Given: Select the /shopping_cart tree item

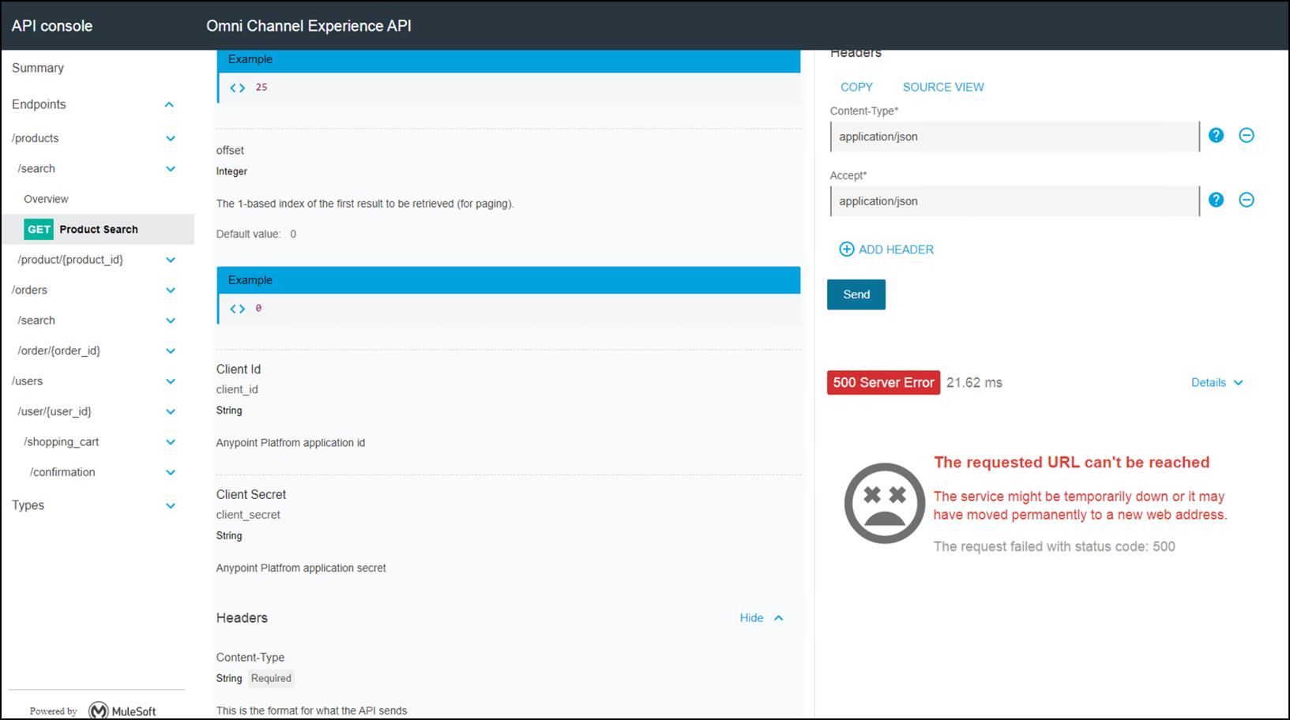Looking at the screenshot, I should click(x=62, y=442).
